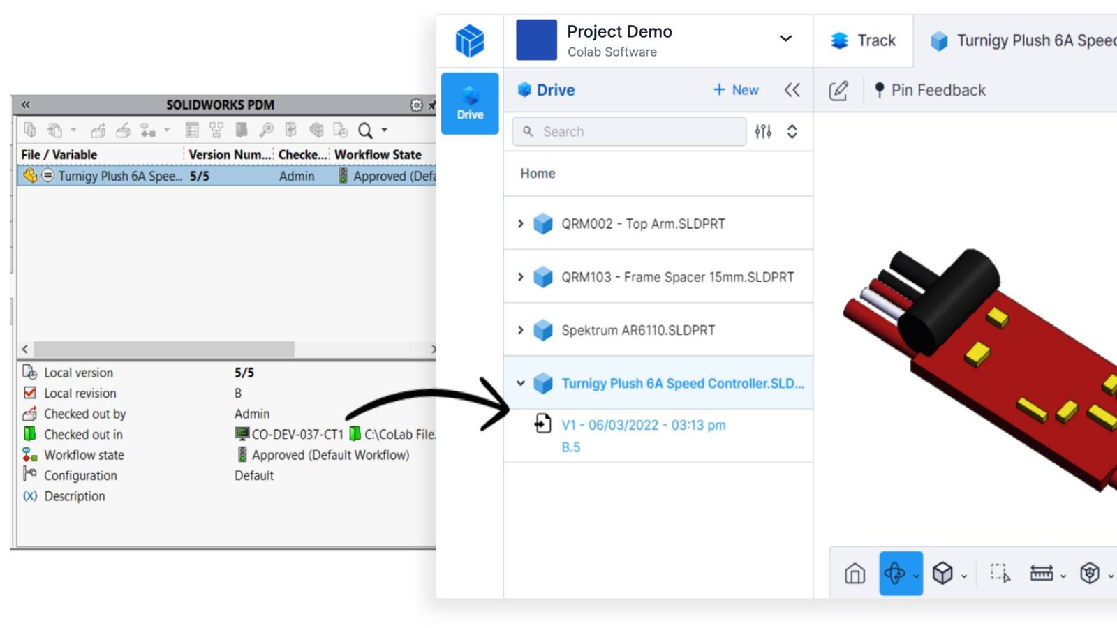Collapse the Drive panel with double chevron
Screen dimensions: 1117x628
coord(792,90)
